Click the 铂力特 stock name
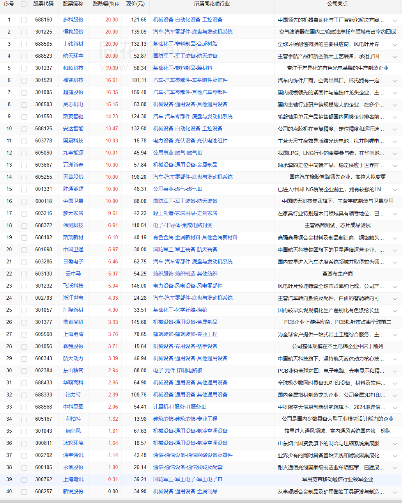Viewport: 402px width, 503px height. (73, 395)
